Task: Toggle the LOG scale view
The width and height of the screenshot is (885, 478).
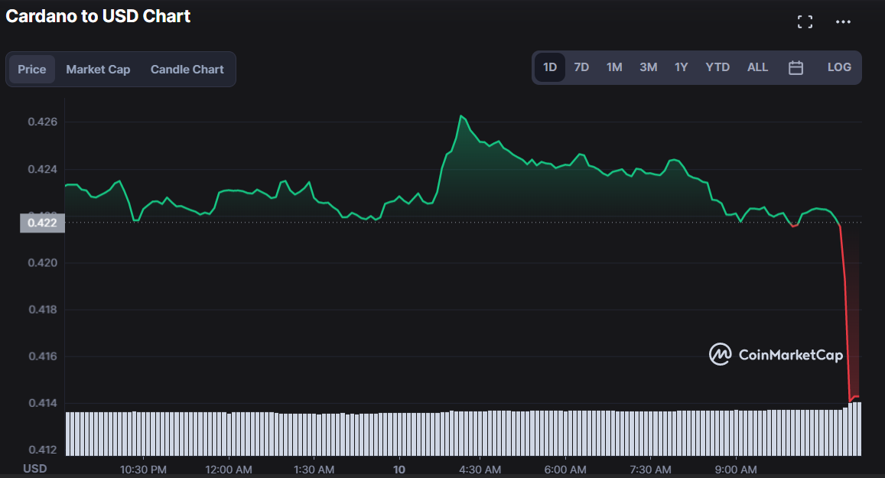Action: 839,67
